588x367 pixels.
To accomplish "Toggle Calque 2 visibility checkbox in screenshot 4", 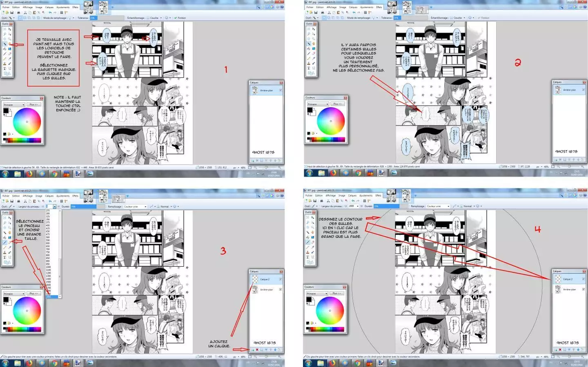I will 584,279.
